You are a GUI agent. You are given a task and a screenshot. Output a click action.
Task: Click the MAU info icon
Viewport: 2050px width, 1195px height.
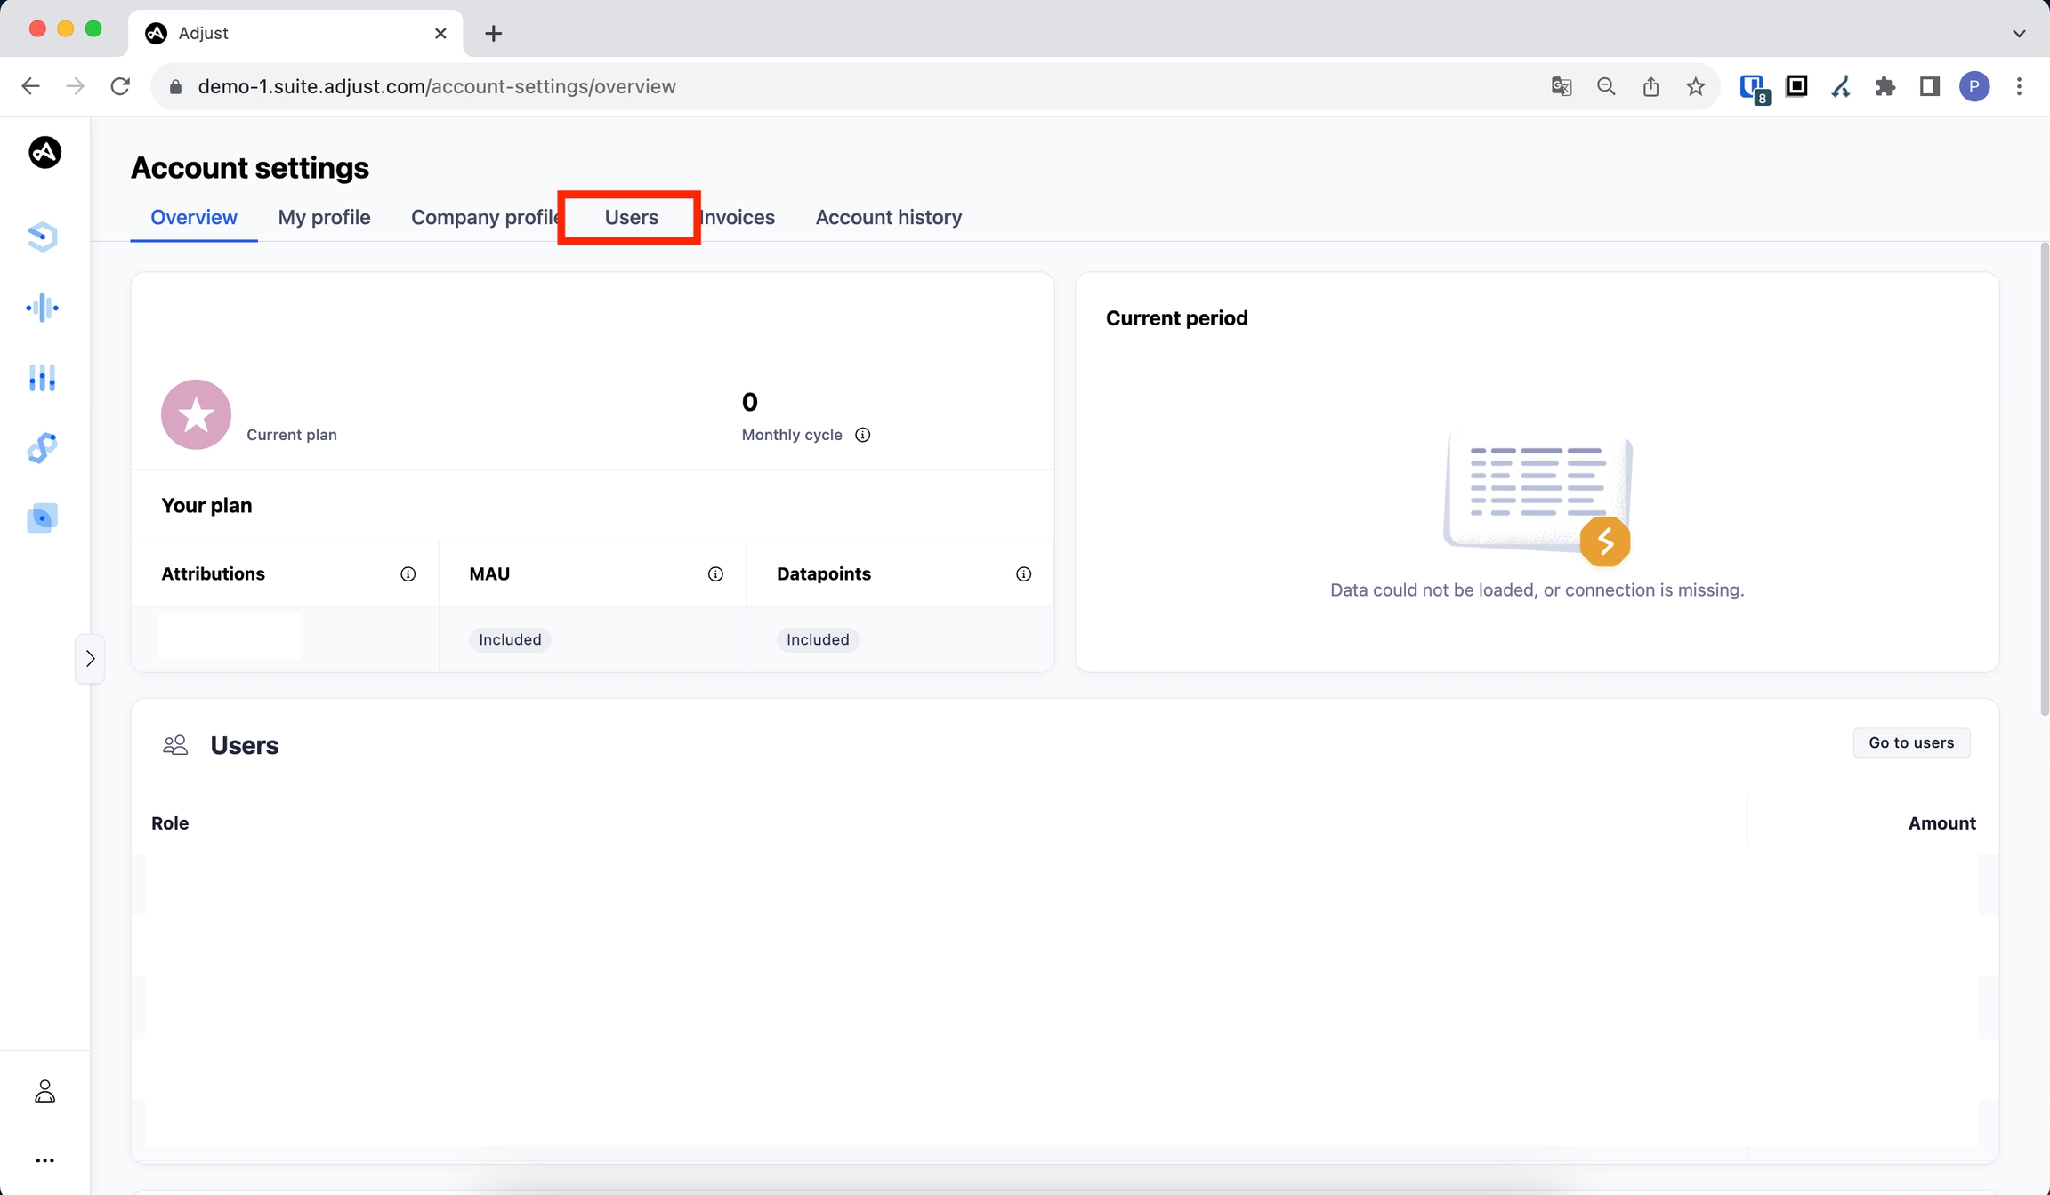point(715,574)
